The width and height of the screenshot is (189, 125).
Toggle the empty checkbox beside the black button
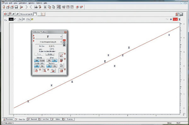(15, 19)
